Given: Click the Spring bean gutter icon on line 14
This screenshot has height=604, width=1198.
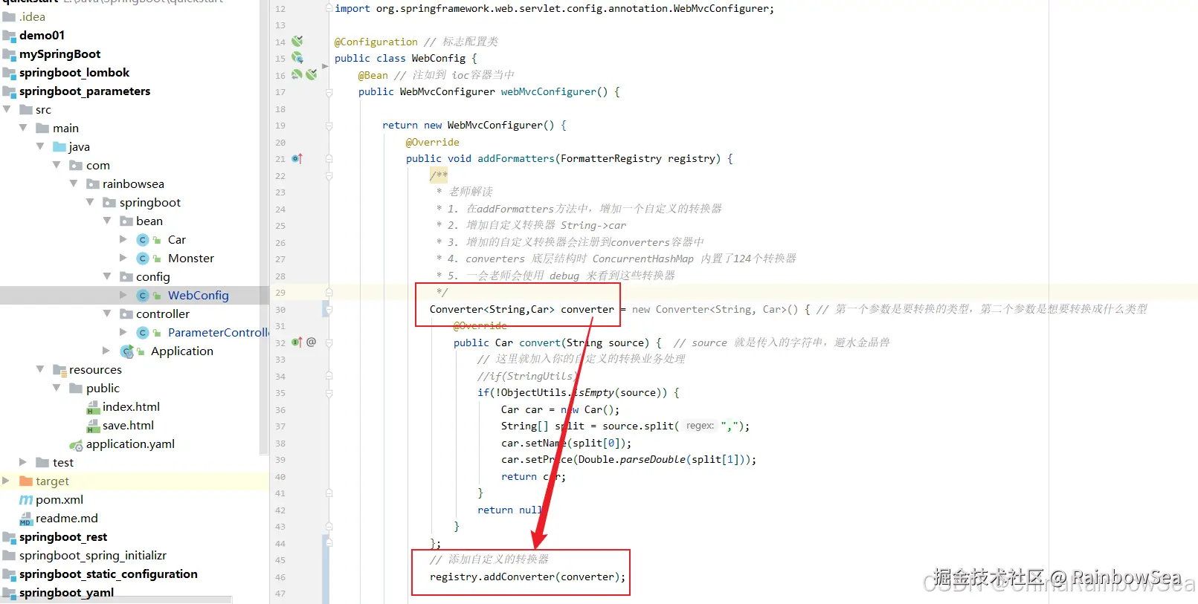Looking at the screenshot, I should [297, 41].
